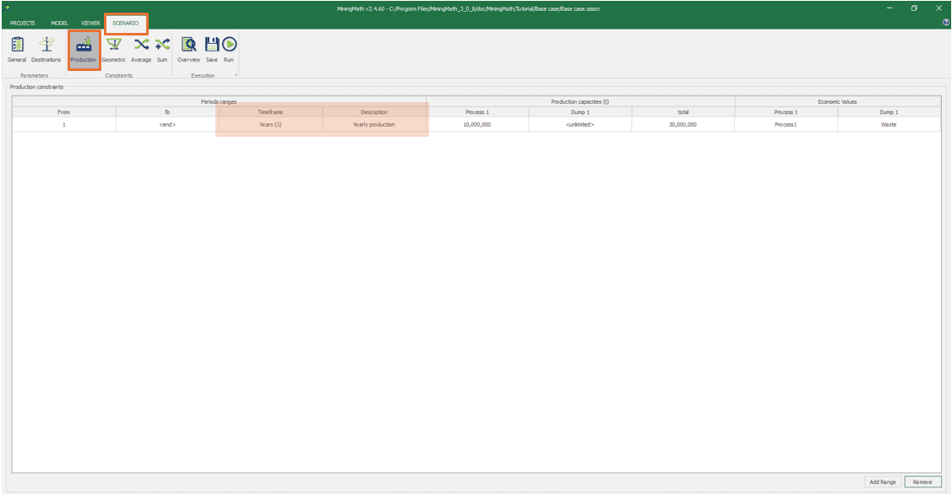Expand the Execution group launcher arrow
This screenshot has width=952, height=494.
tap(236, 76)
